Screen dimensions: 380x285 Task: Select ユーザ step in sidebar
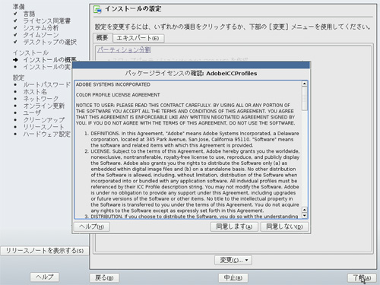point(32,112)
